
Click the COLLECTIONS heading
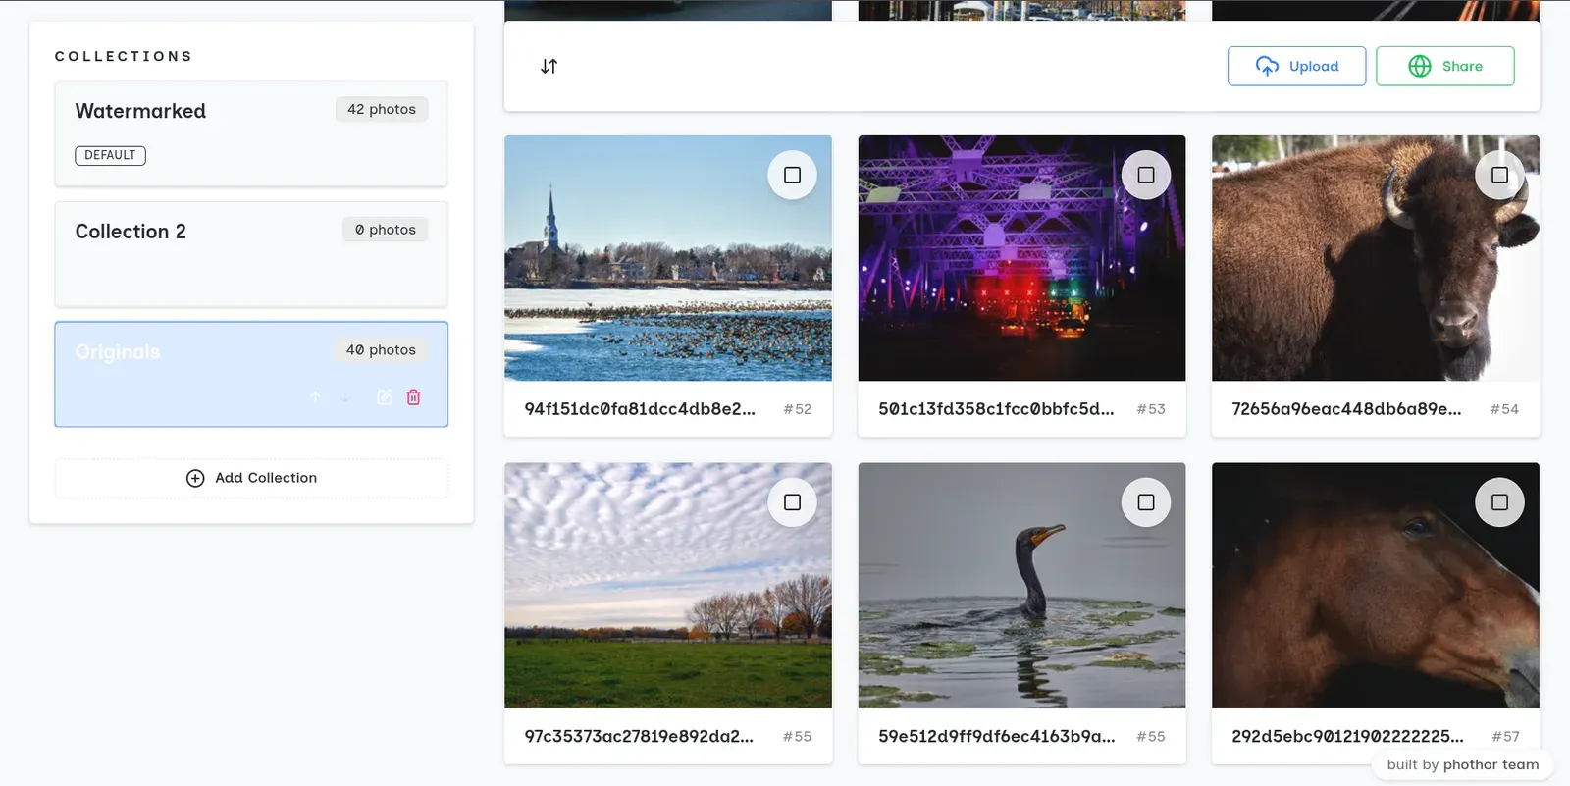click(124, 56)
